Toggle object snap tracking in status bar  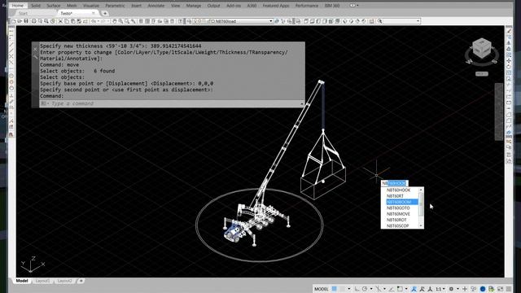pyautogui.click(x=391, y=289)
